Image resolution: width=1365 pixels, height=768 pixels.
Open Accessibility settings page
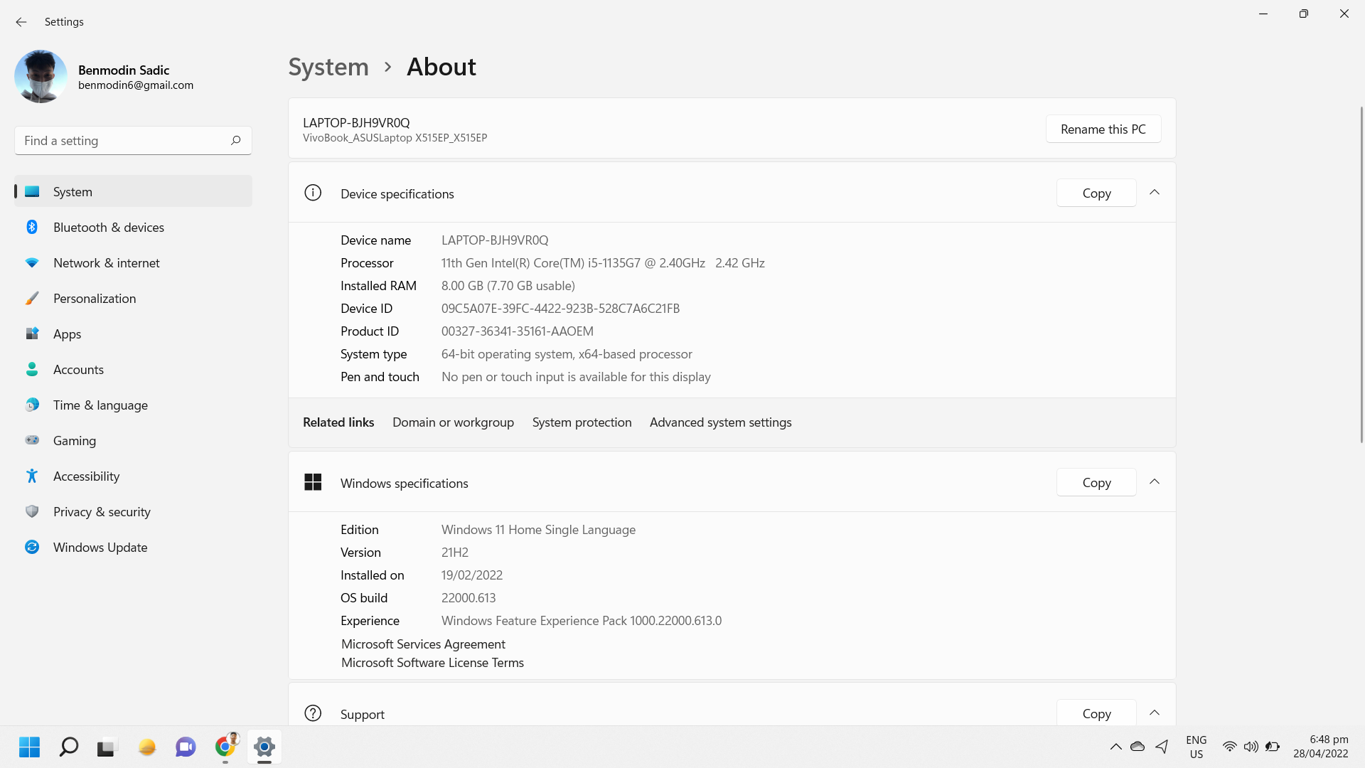[x=86, y=476]
